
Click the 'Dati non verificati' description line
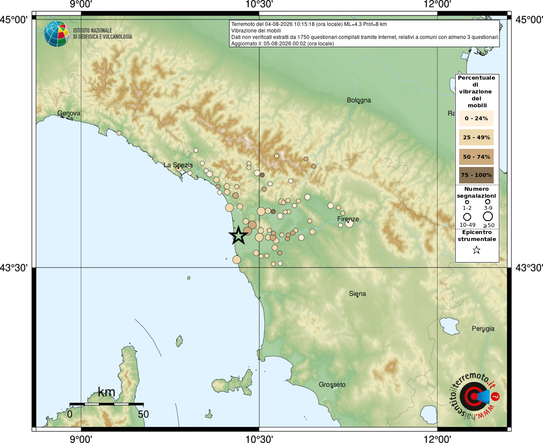tap(365, 37)
